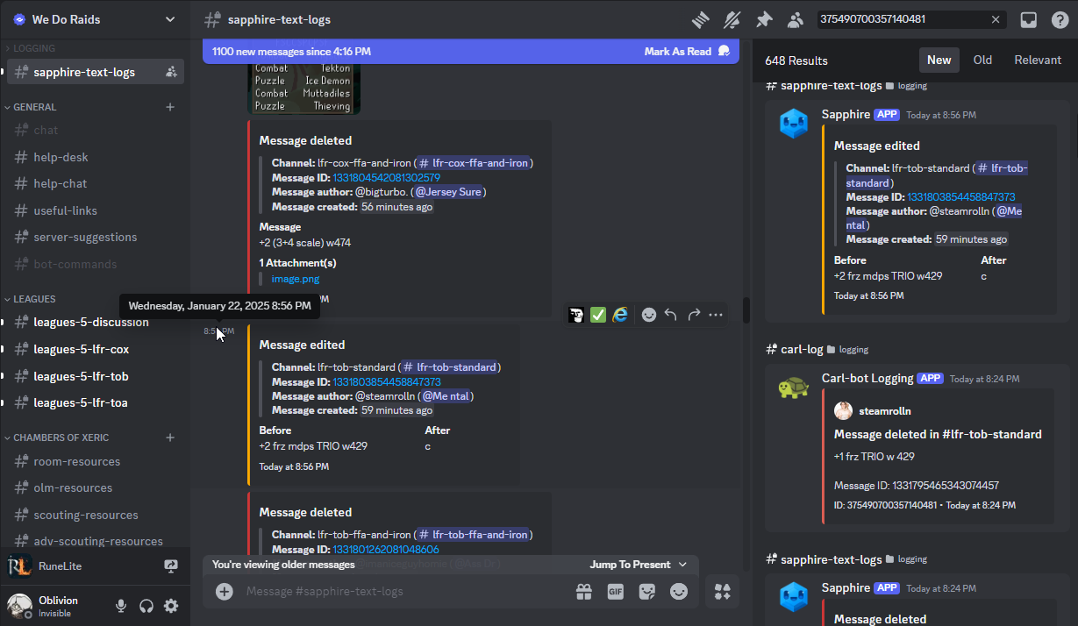Add the Internet Explorer emoji reaction
Screen dimensions: 1078x626
click(620, 314)
